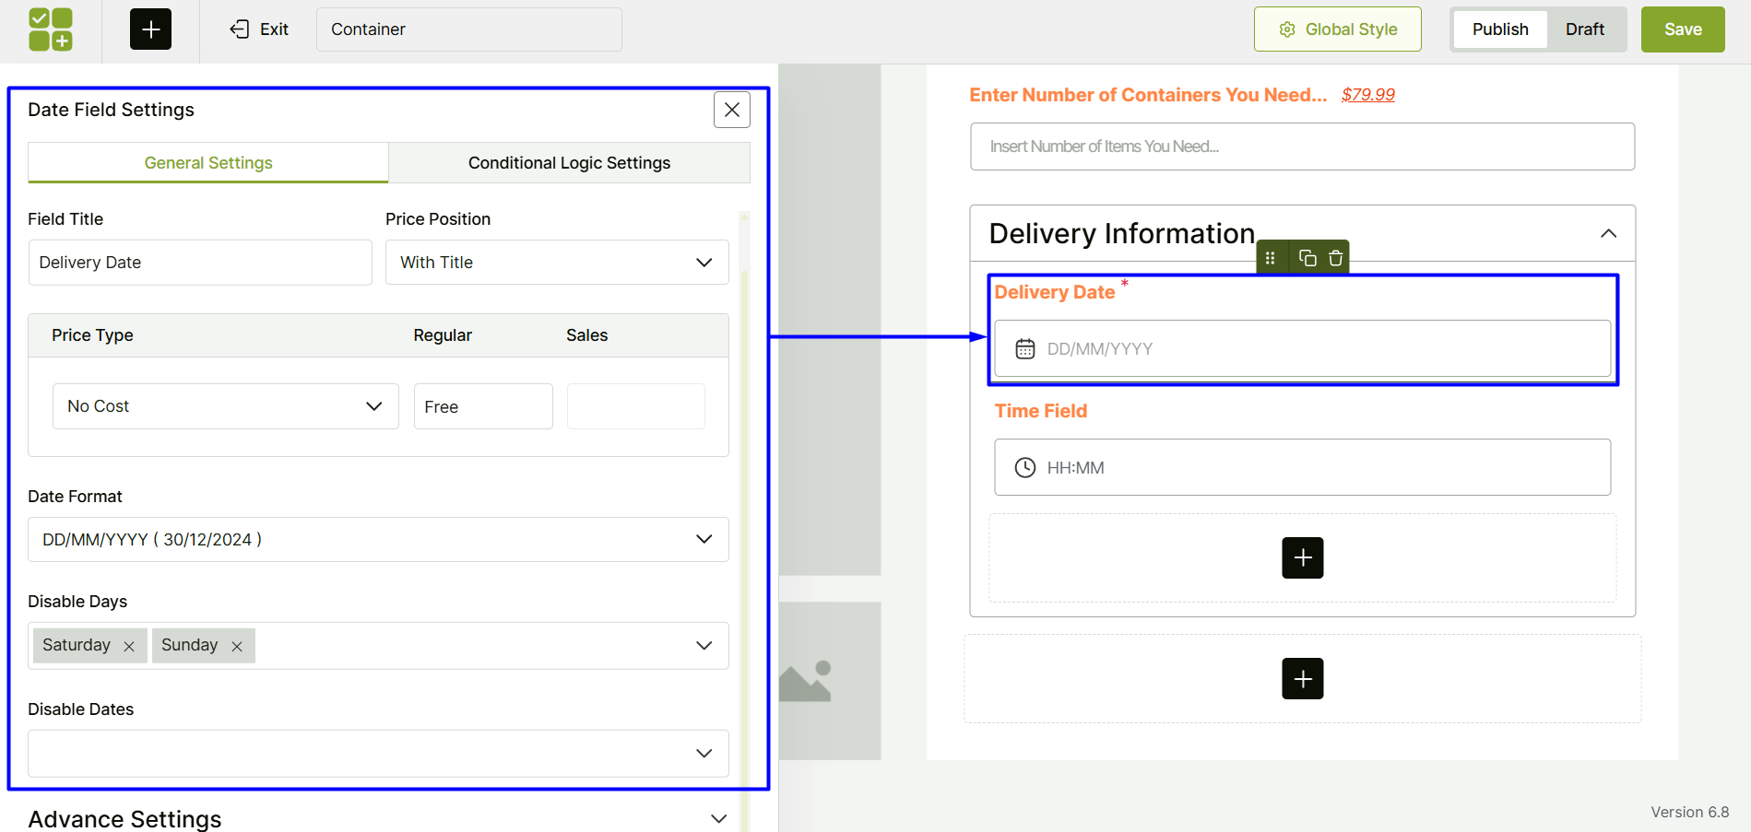Expand the Advance Settings section
The height and width of the screenshot is (832, 1751).
click(x=718, y=818)
